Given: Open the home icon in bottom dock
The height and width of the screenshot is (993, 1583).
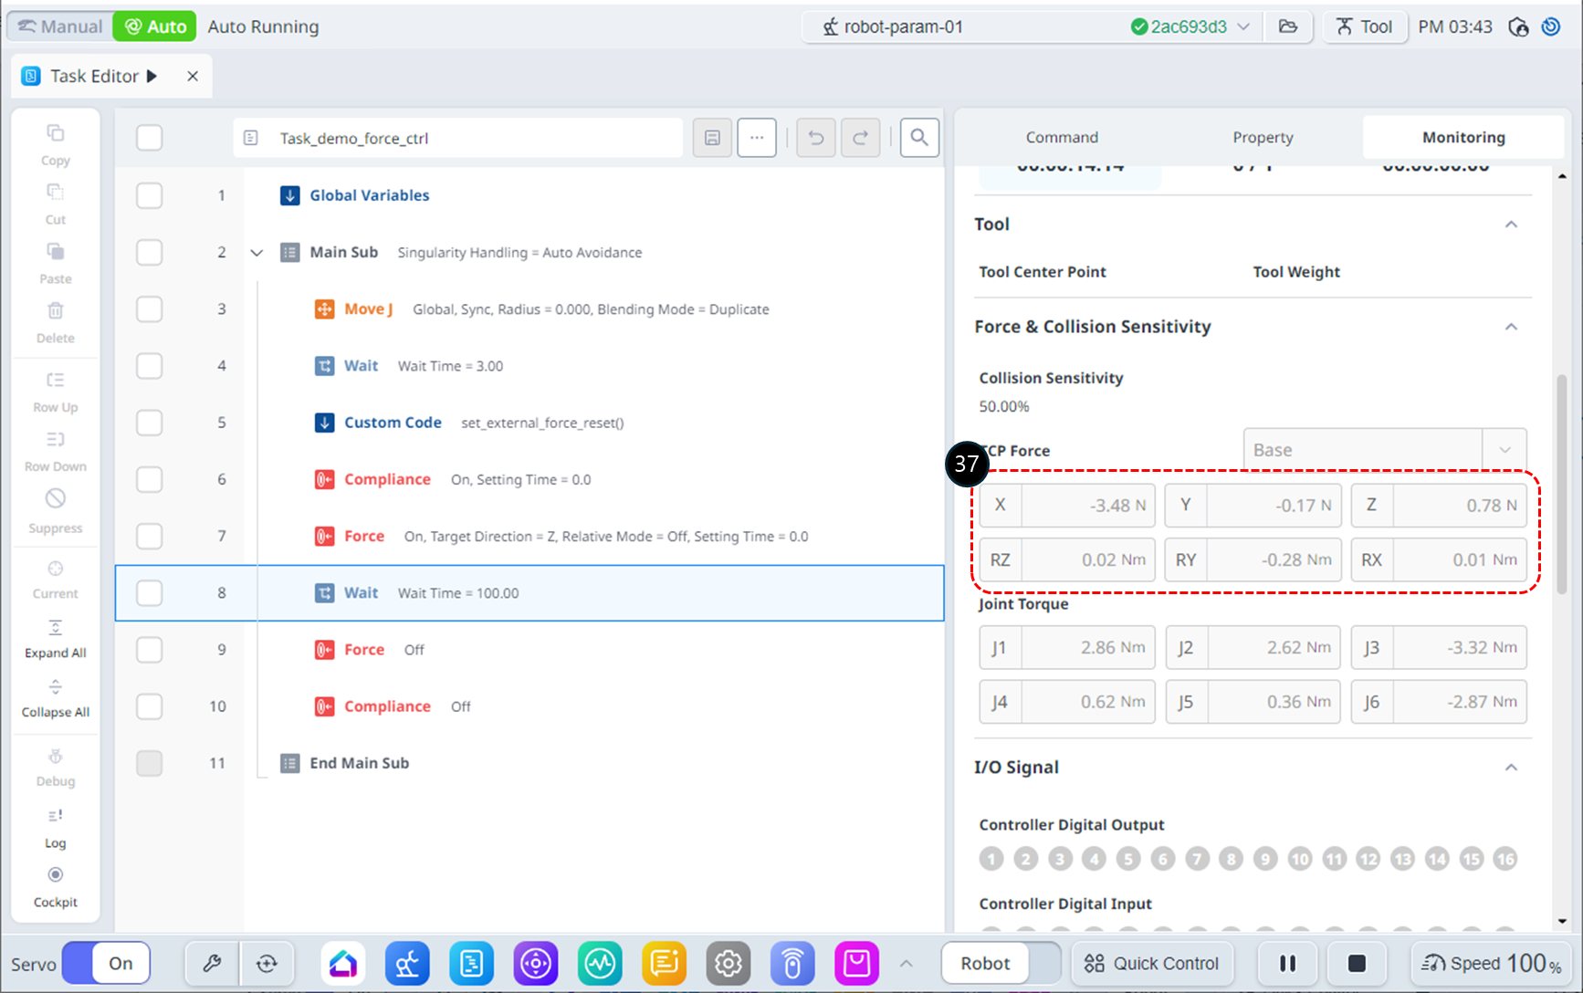Looking at the screenshot, I should 343,963.
